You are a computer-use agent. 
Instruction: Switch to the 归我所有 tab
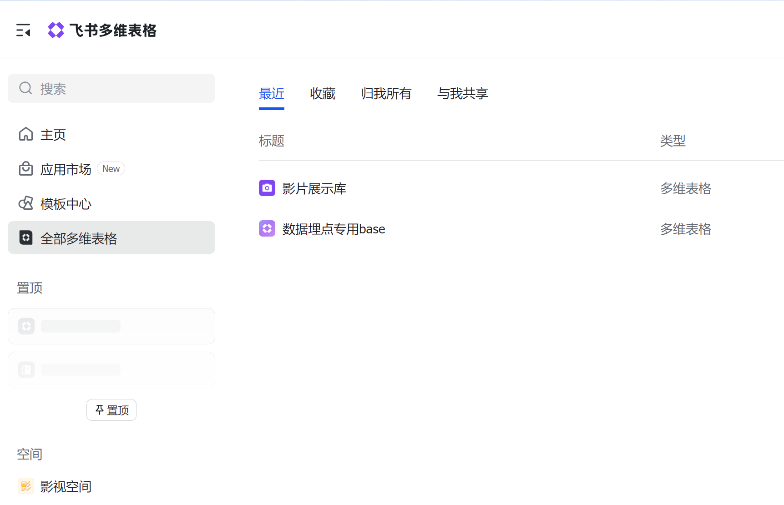[386, 94]
